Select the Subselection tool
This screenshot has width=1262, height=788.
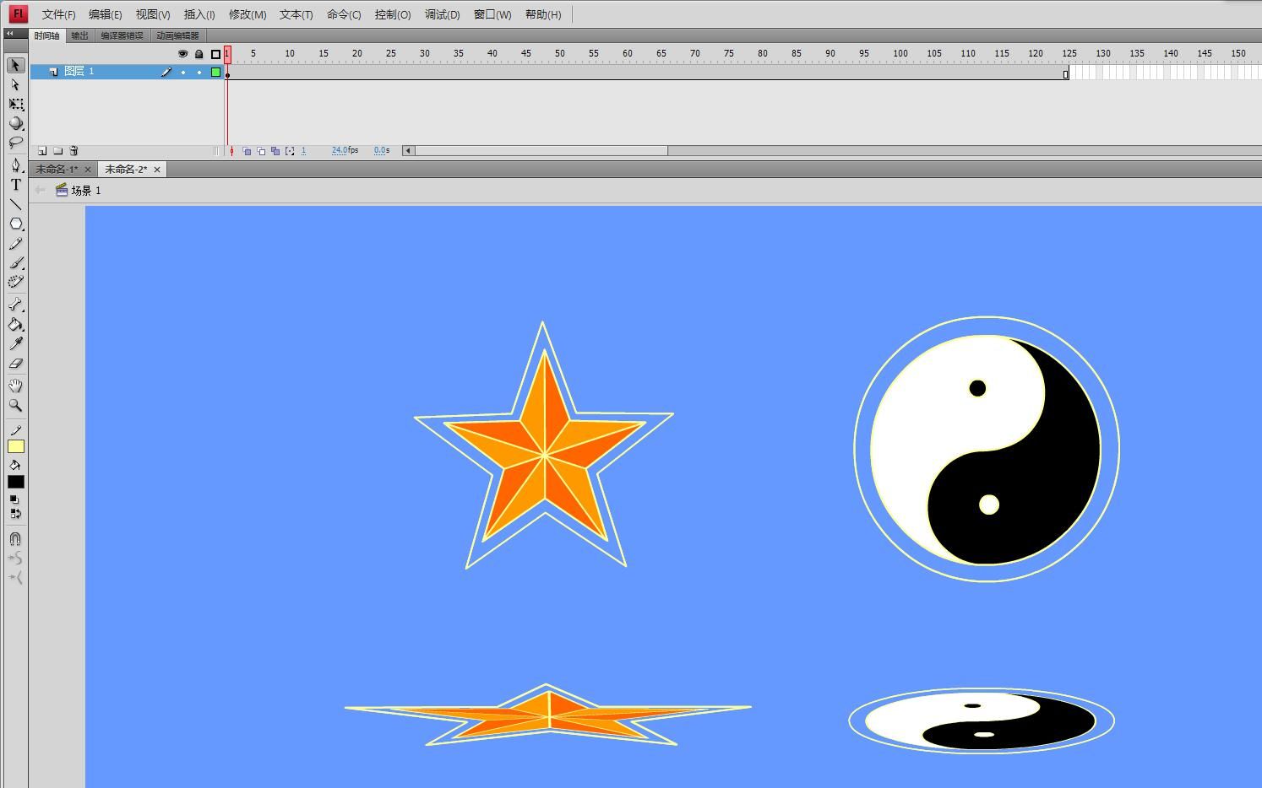click(x=15, y=84)
